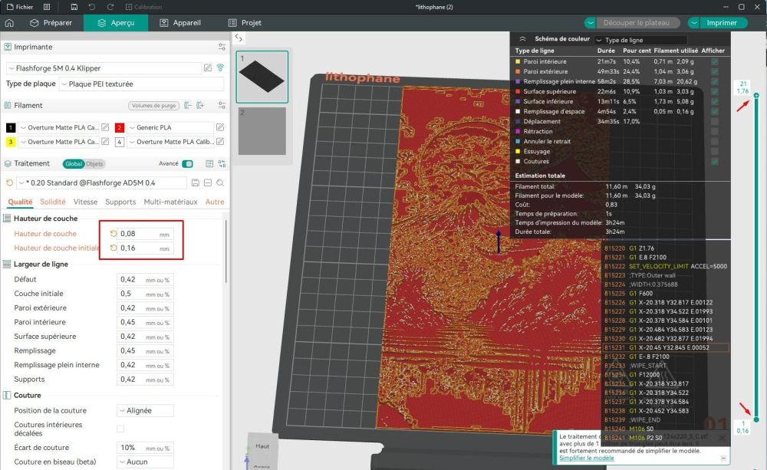This screenshot has height=470, width=767.
Task: Open Schéma de couleur Type de ligne dropdown
Action: click(x=640, y=40)
